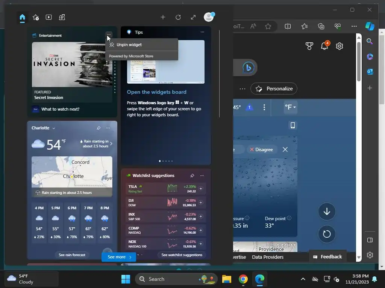The height and width of the screenshot is (288, 385).
Task: Pin the Charlotte weather widget
Action: [x=99, y=128]
